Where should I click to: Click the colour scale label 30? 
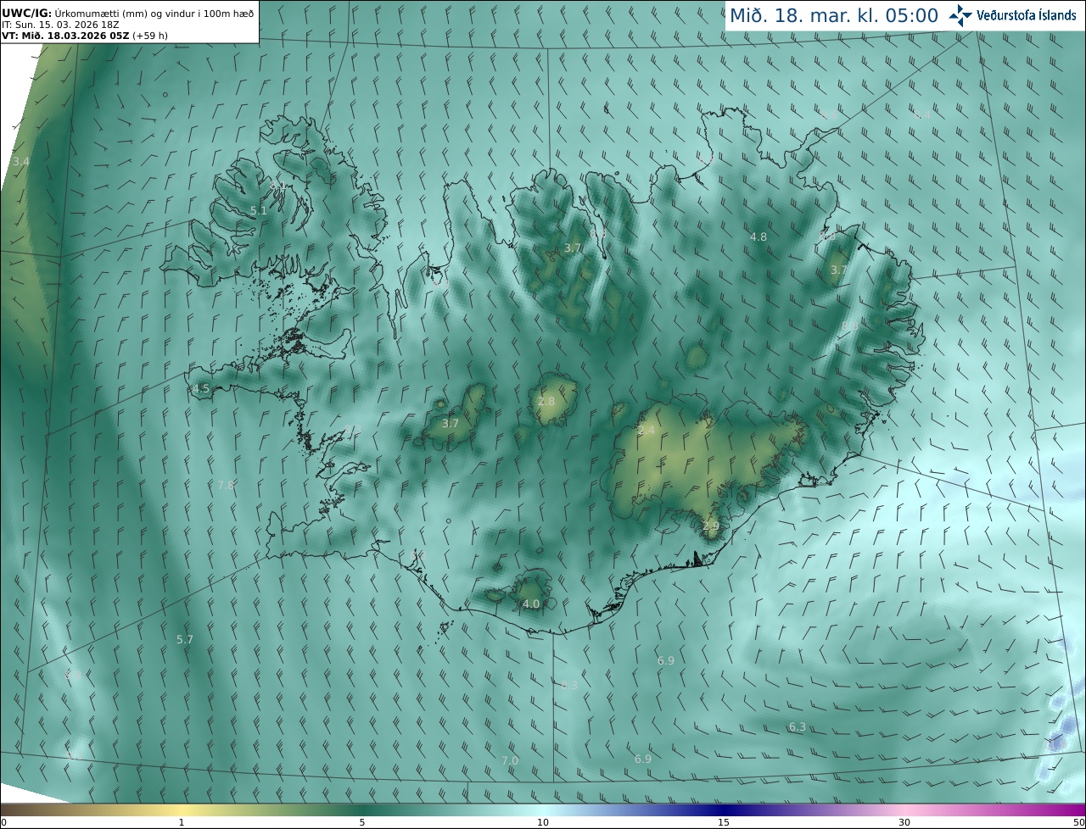(904, 822)
